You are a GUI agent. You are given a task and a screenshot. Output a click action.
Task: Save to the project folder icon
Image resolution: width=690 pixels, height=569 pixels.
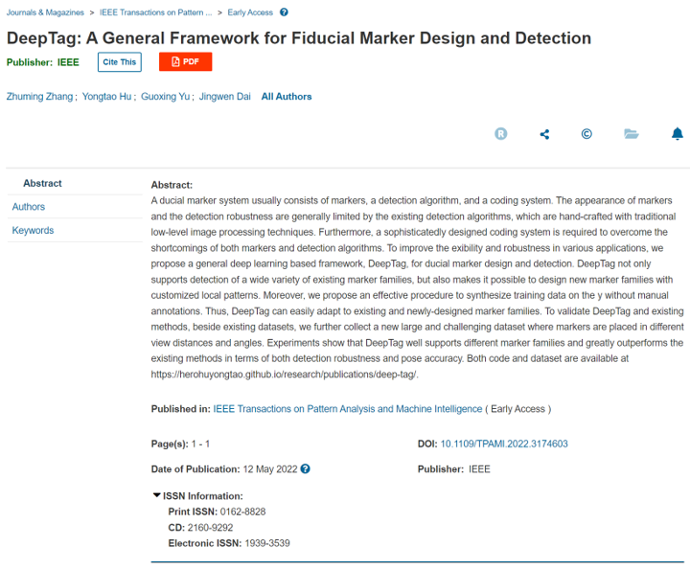pyautogui.click(x=631, y=134)
